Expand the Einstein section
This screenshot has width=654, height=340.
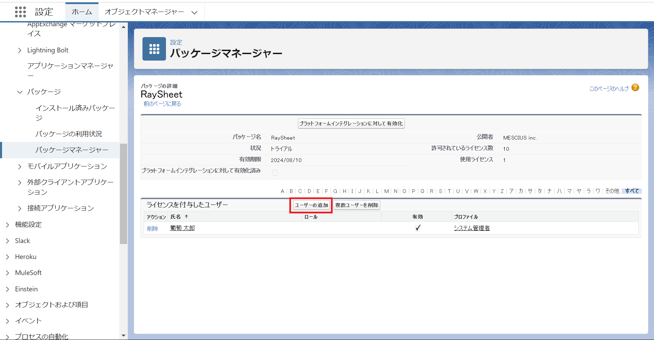tap(7, 289)
